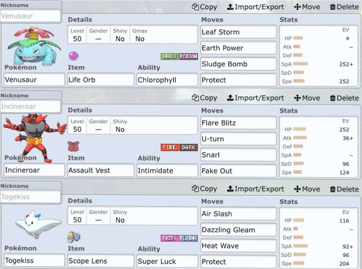Click the Life Orb item icon

pos(74,56)
